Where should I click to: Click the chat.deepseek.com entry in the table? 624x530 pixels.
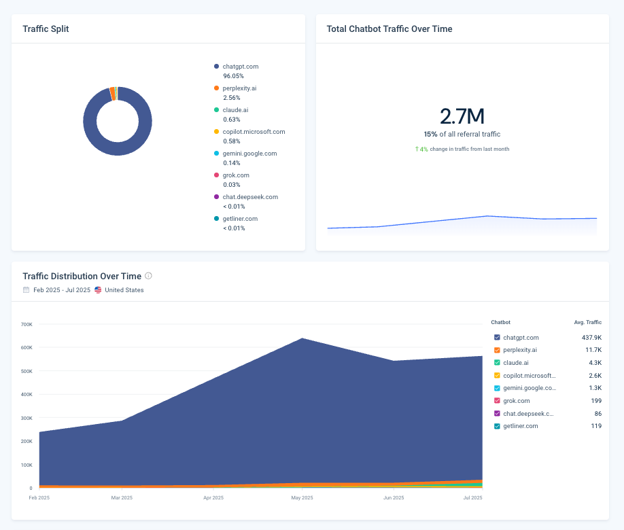tap(530, 413)
